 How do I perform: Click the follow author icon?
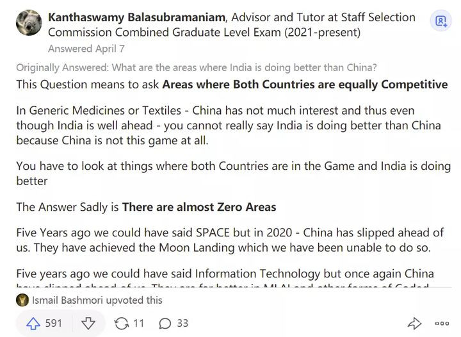(x=441, y=22)
